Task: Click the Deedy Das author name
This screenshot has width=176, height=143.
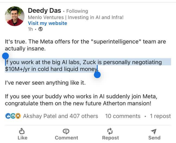Action: (x=44, y=11)
